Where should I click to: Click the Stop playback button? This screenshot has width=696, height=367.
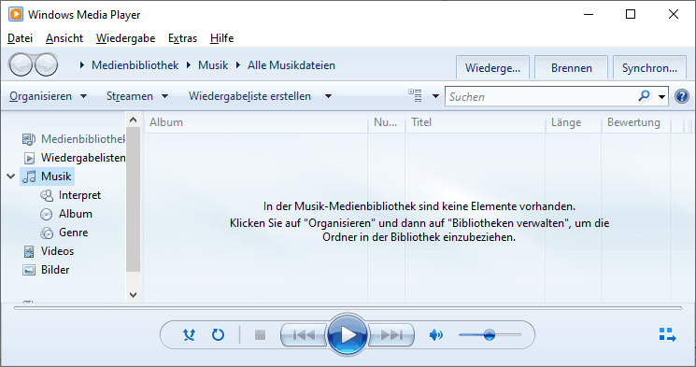260,335
